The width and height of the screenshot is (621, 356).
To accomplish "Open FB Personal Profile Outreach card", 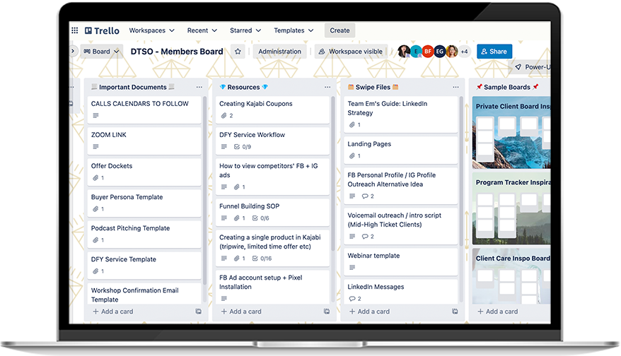I will (x=401, y=186).
